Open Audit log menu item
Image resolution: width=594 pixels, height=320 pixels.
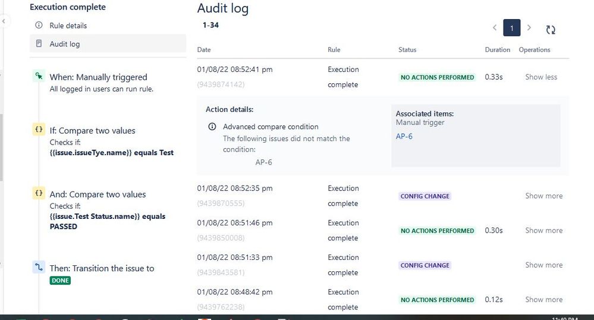coord(108,43)
